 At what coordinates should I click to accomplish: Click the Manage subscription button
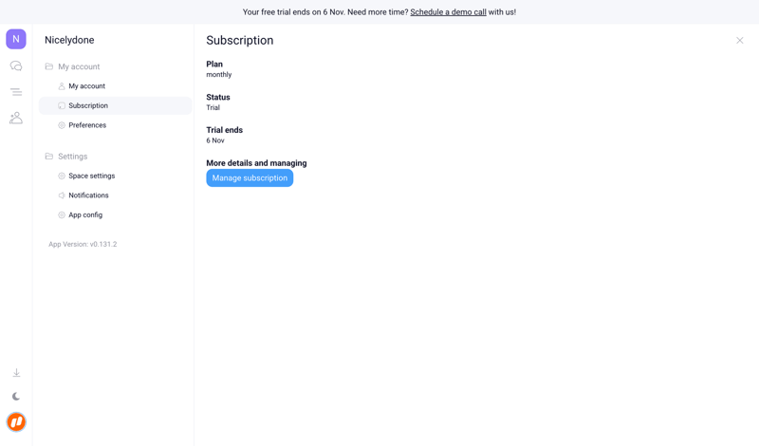[250, 178]
